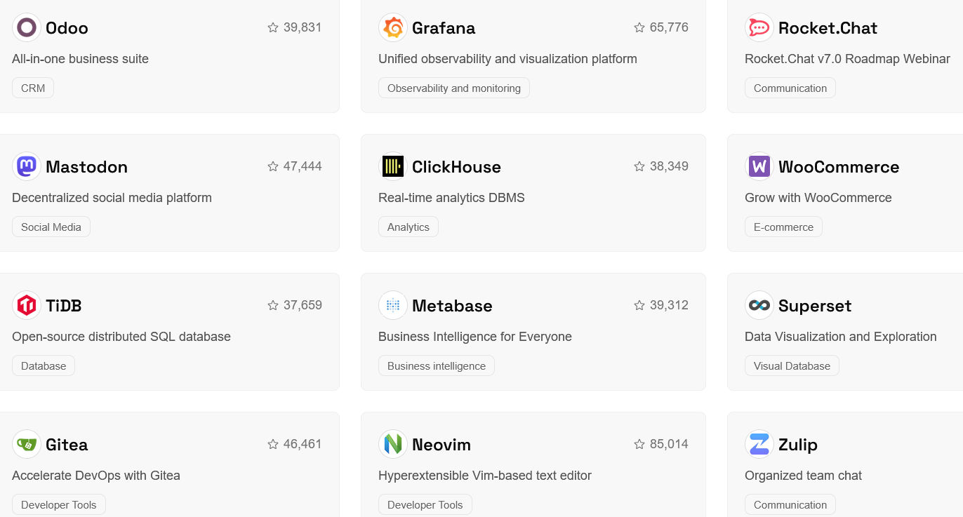Click the Zulip blue Z logo
963x517 pixels.
tap(759, 444)
